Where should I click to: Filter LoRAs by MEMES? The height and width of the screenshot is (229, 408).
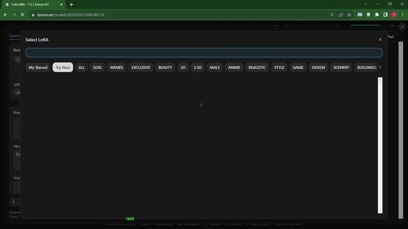pyautogui.click(x=117, y=67)
